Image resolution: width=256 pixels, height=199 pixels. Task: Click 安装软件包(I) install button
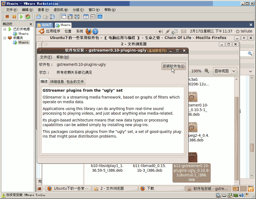click(x=174, y=66)
